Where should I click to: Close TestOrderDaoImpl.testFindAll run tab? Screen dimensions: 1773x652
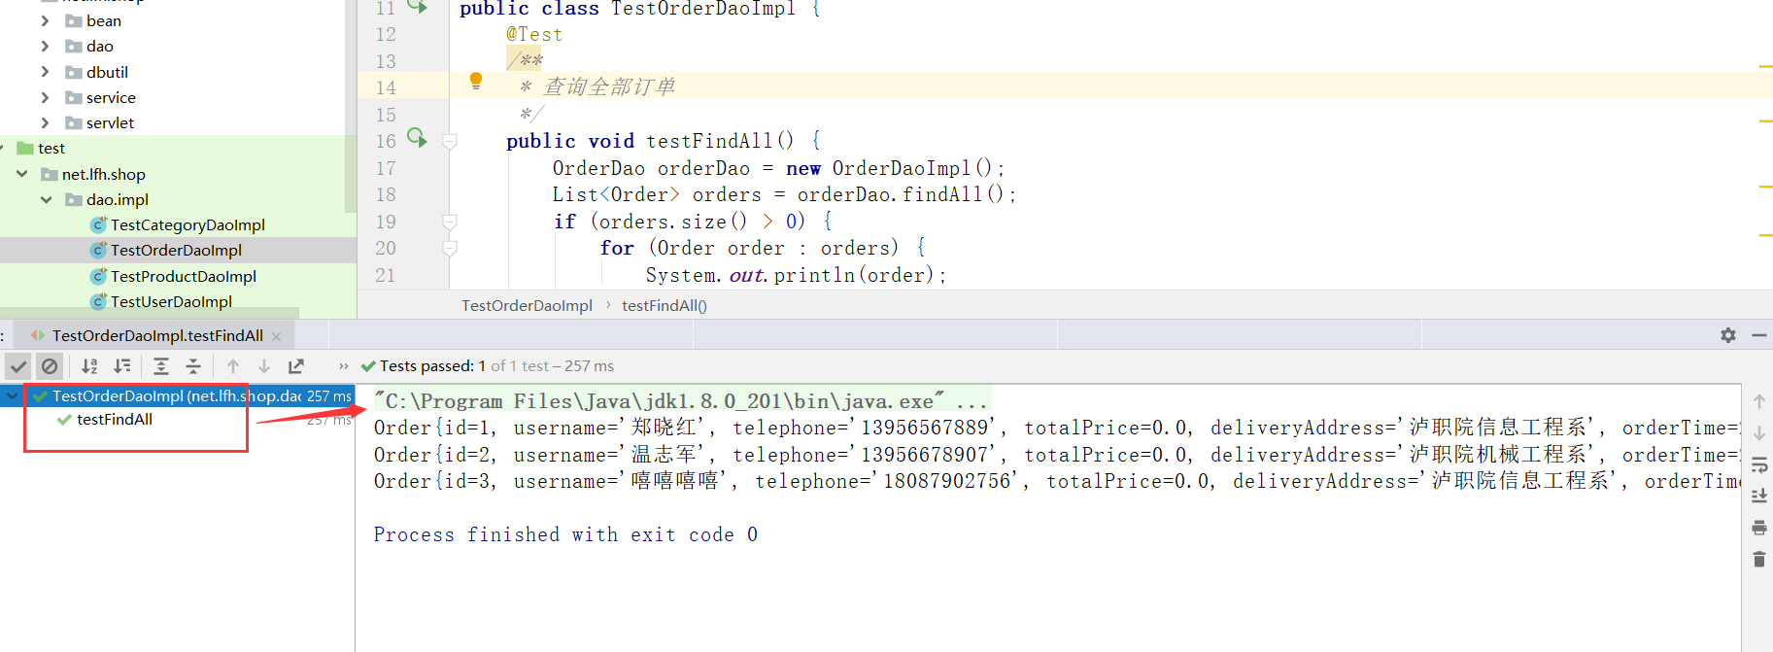coord(277,336)
